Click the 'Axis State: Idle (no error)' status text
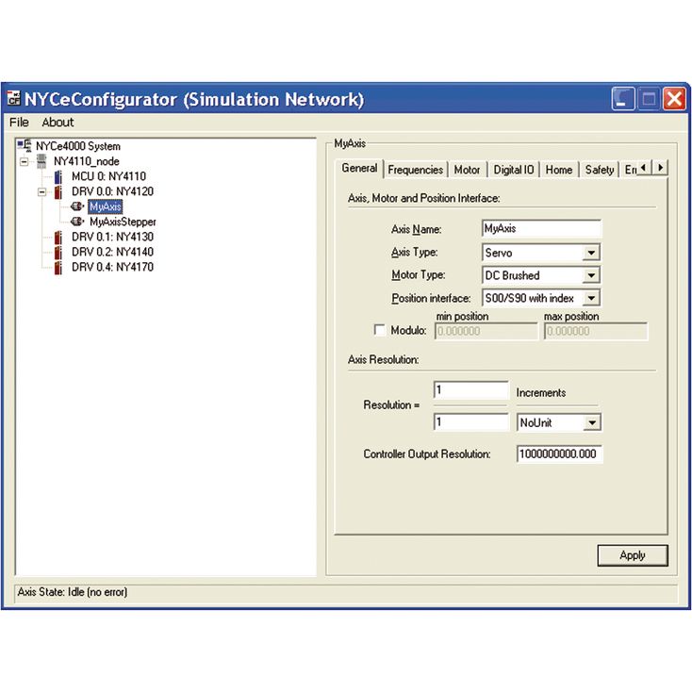Screen dimensions: 692x692 click(x=73, y=592)
